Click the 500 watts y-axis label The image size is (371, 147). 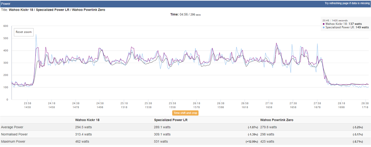(x=5, y=38)
